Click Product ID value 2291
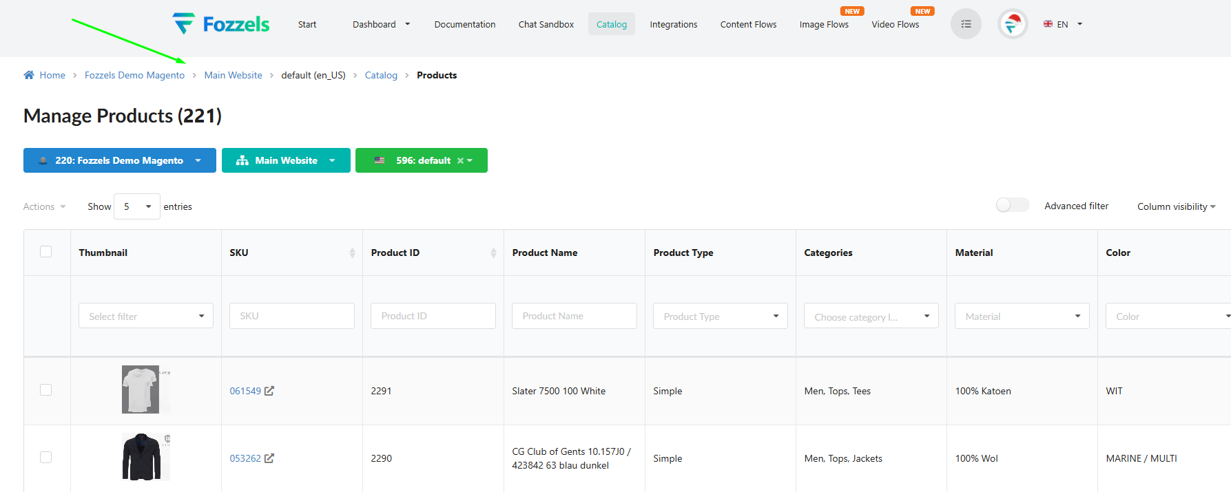This screenshot has width=1231, height=492. (381, 391)
